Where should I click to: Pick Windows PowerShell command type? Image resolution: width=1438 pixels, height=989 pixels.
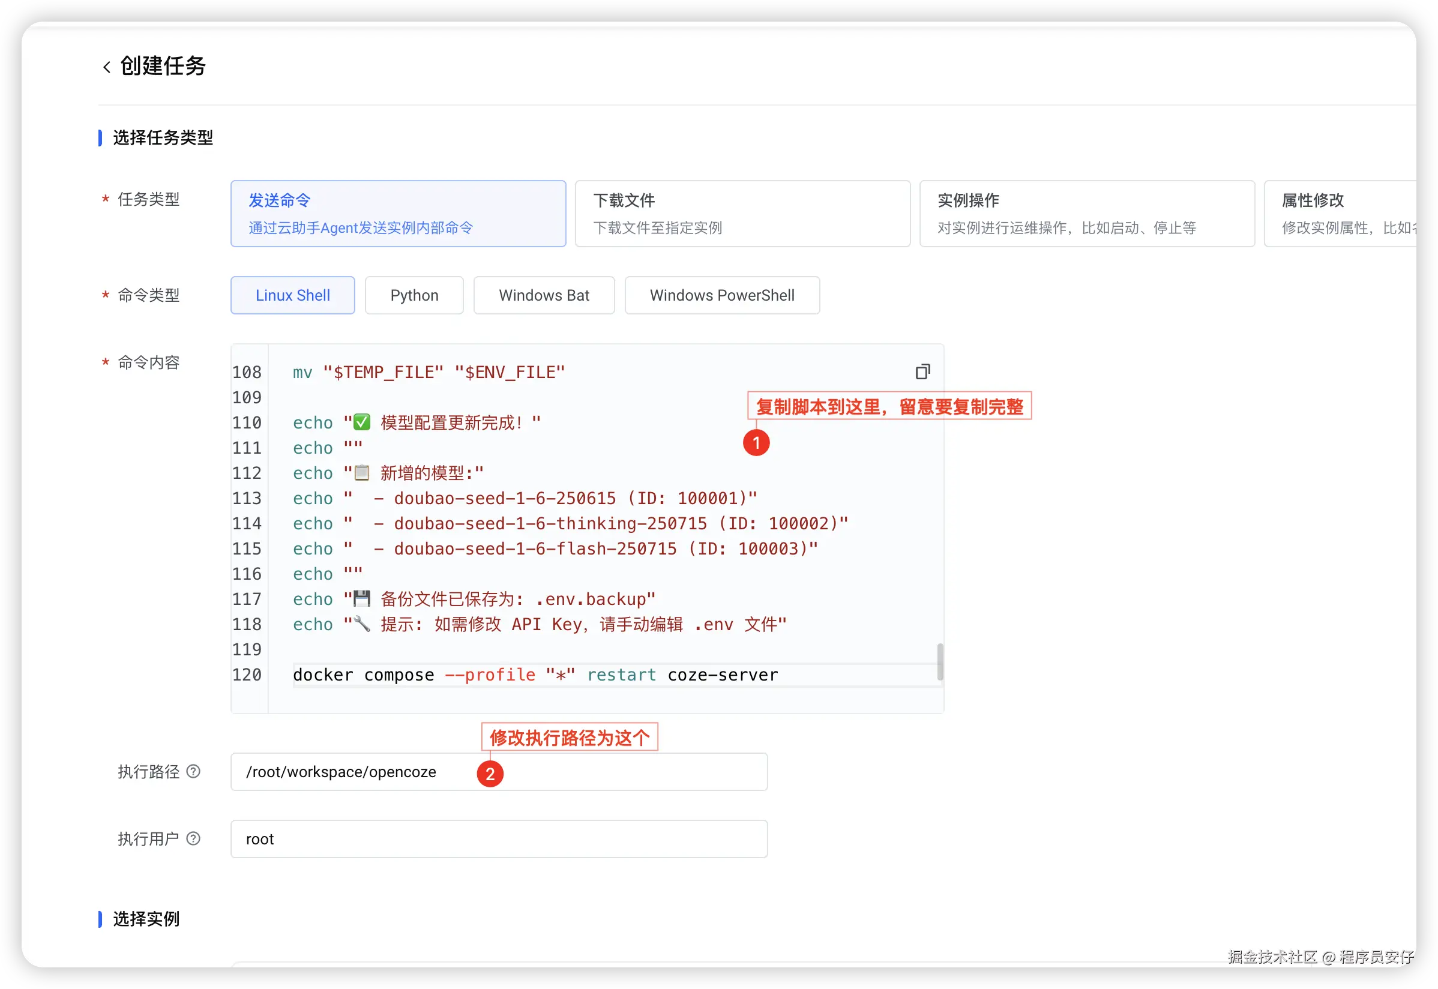point(722,296)
